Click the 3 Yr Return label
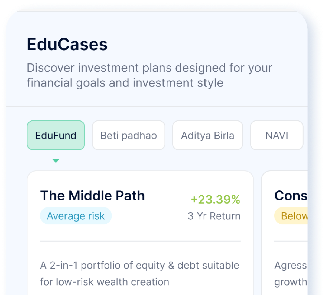This screenshot has width=325, height=295. click(x=214, y=216)
